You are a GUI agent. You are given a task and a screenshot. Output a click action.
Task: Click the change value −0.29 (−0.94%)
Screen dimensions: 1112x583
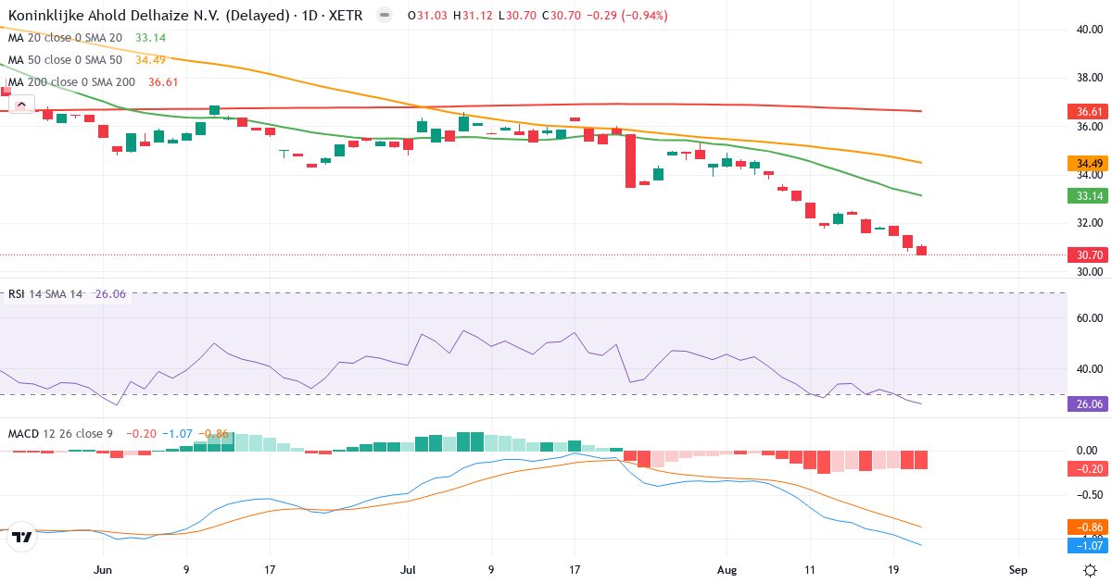click(625, 16)
